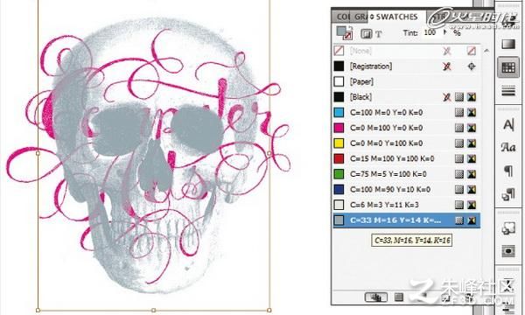Open the Character Styles Aa icon
The width and height of the screenshot is (525, 315).
tap(508, 147)
